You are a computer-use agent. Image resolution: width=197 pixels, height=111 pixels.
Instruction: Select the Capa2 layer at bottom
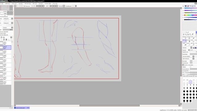(x=6, y=83)
